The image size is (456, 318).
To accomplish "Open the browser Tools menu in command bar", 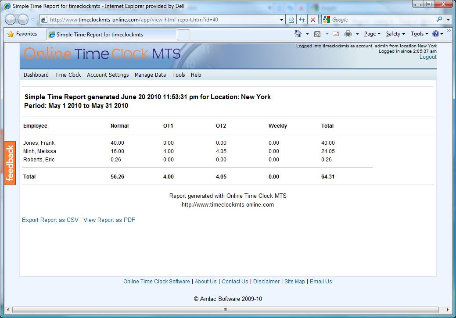I will [x=420, y=34].
